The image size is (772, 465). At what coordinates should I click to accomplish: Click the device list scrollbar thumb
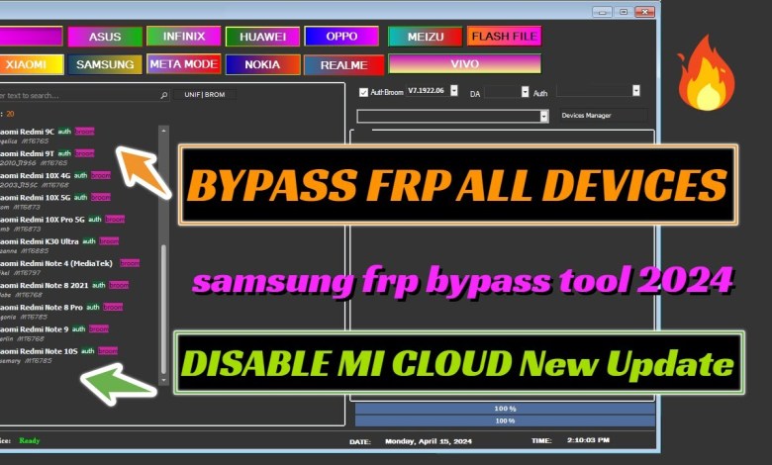164,309
